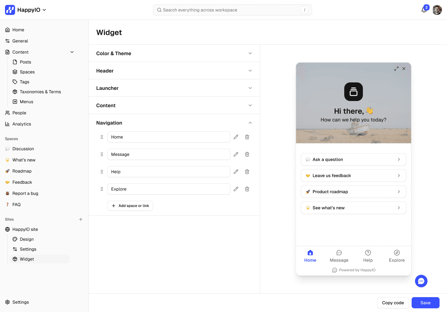Expand the Color & Theme section
The height and width of the screenshot is (312, 447).
coord(174,53)
